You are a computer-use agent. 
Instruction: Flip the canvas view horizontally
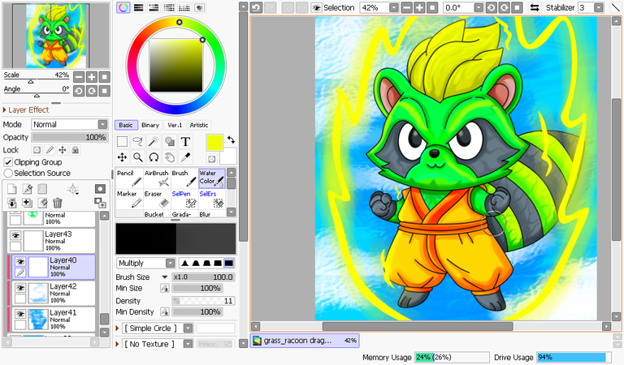point(535,7)
